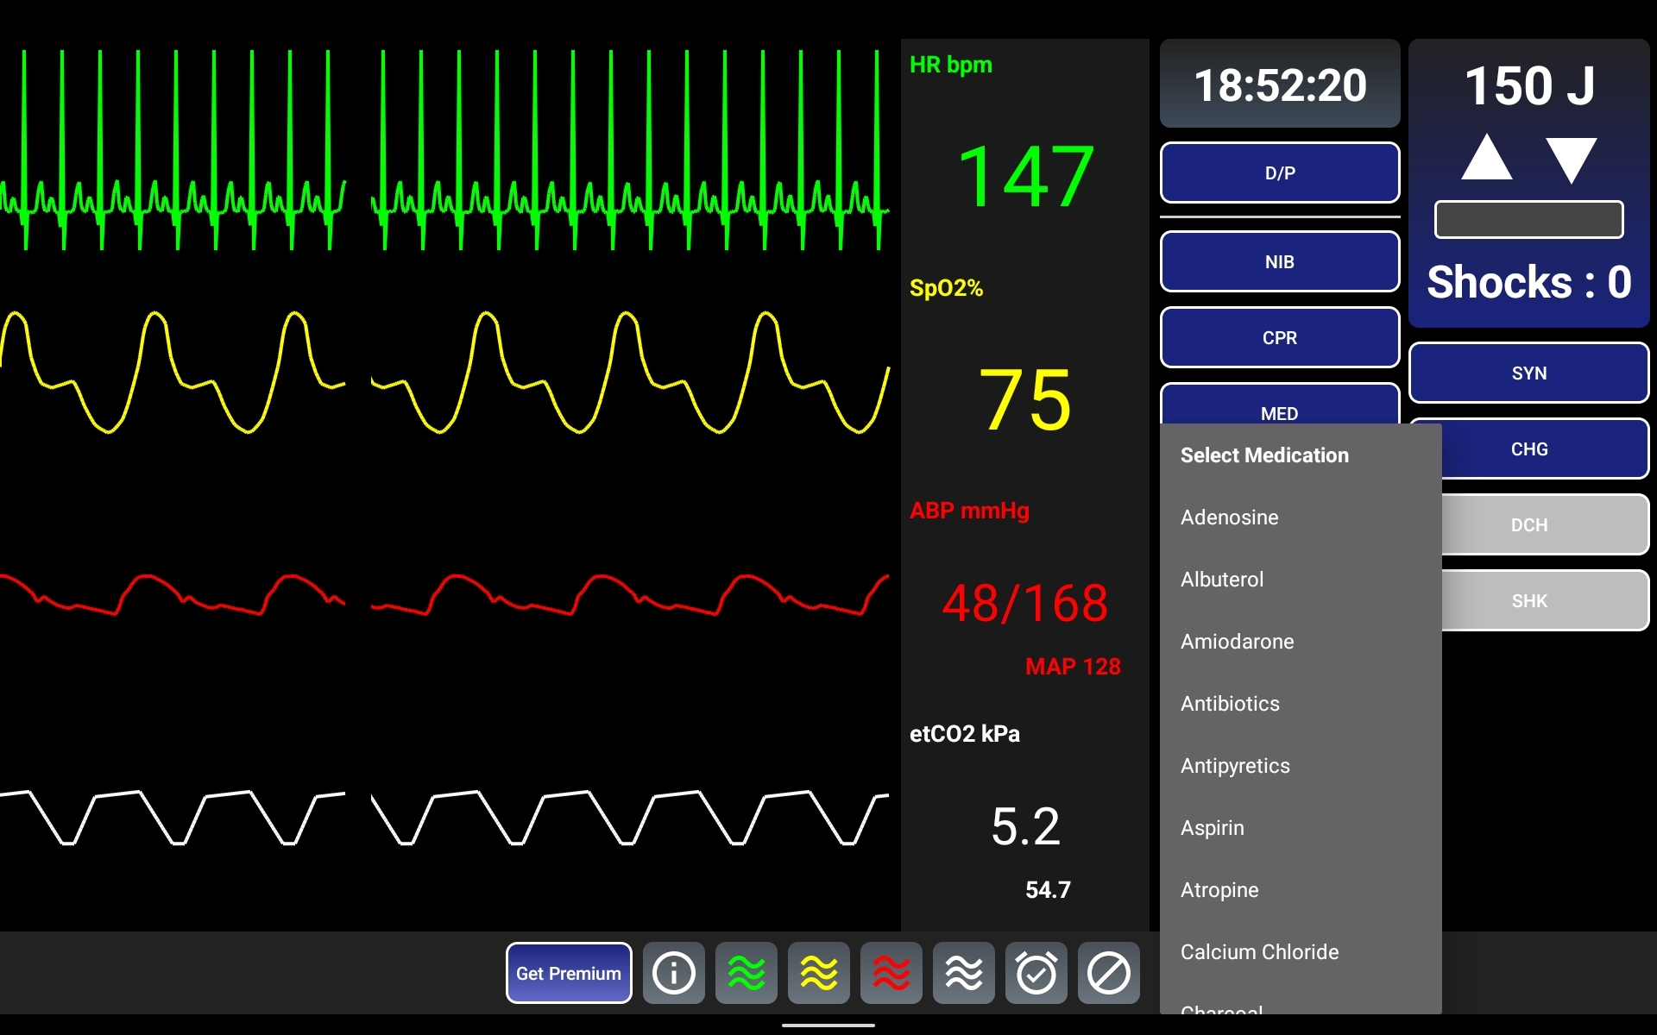Choose Atropine in the medication menu

[x=1219, y=890]
